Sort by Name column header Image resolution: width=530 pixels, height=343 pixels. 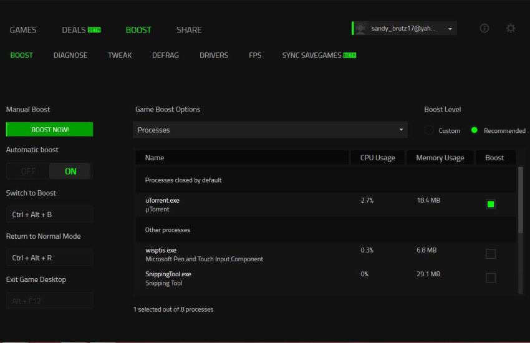[242, 158]
